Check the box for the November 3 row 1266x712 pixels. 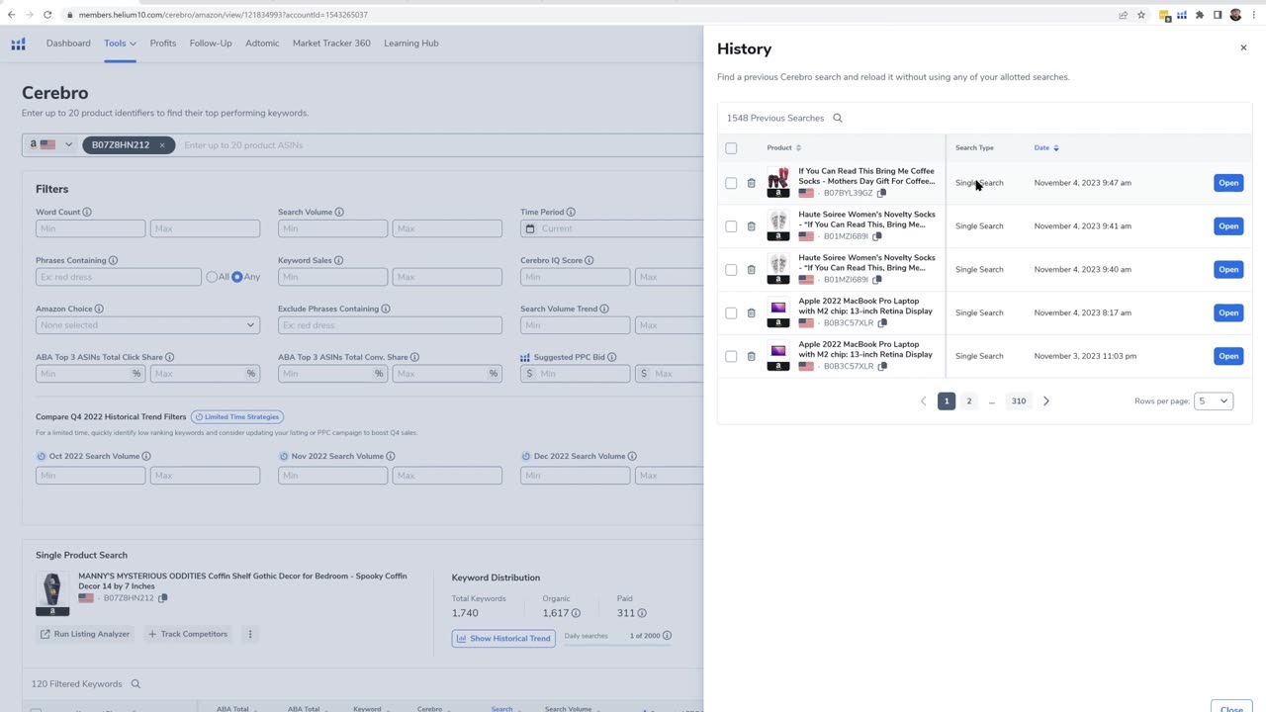(731, 356)
